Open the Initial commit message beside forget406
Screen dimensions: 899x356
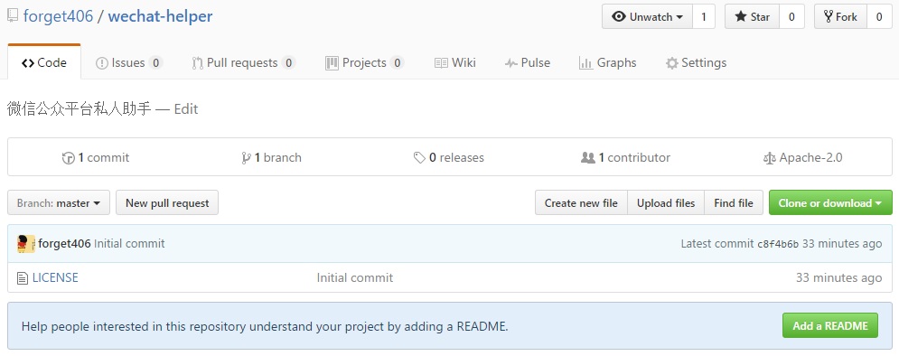129,244
